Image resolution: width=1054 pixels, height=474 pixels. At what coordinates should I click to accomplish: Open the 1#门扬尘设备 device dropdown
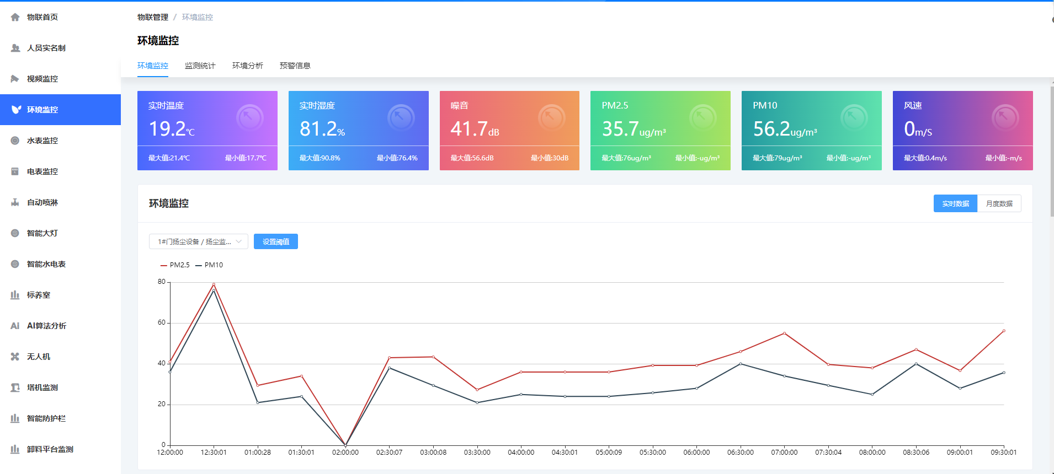[x=199, y=241]
